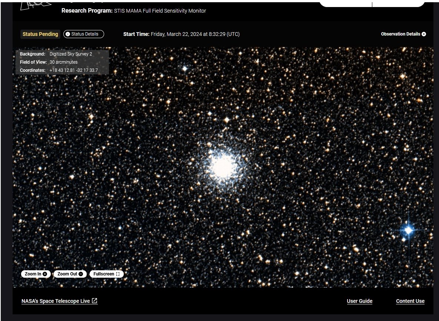Click the right half of the top-right pill
The height and width of the screenshot is (321, 439).
click(x=398, y=3)
